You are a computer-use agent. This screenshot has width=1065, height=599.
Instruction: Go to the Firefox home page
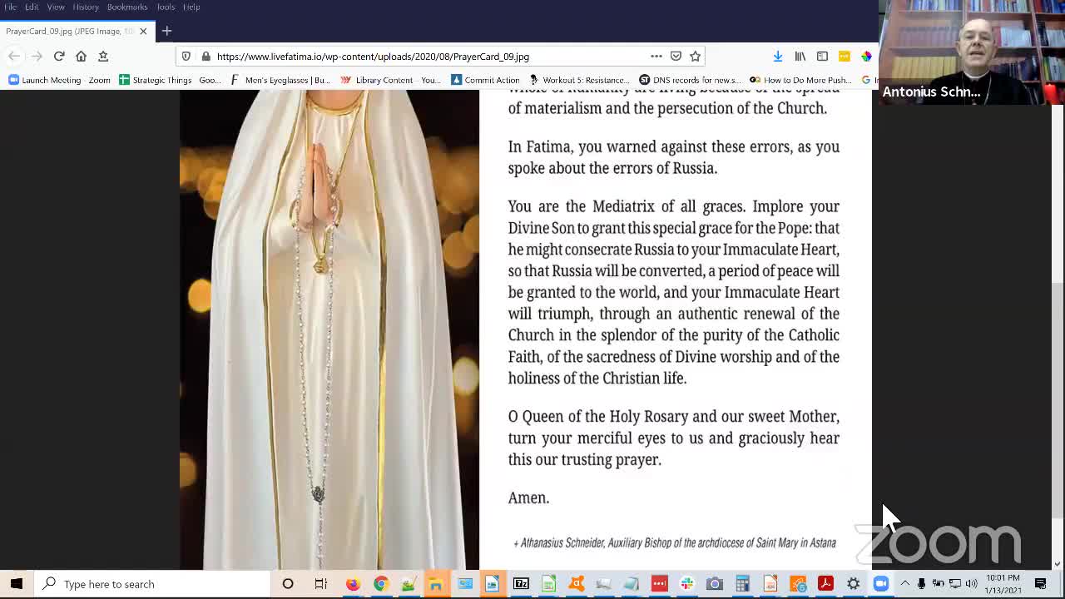81,56
